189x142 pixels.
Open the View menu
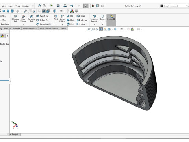click(x=4, y=6)
